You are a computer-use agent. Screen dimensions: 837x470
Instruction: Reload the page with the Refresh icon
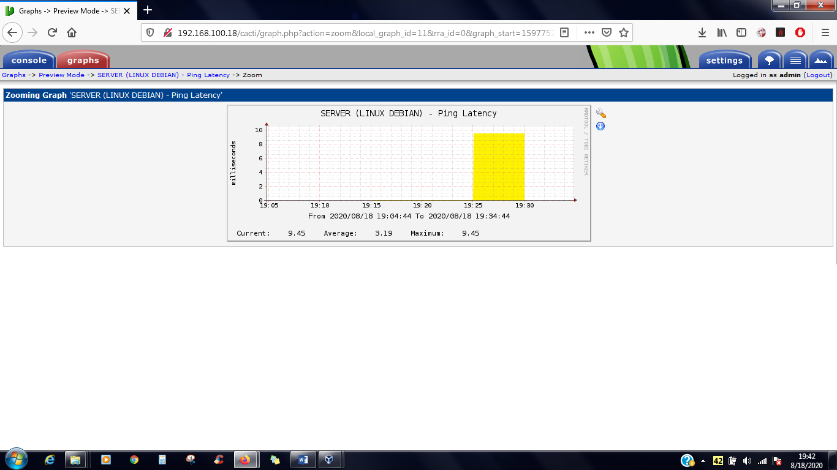pos(52,32)
